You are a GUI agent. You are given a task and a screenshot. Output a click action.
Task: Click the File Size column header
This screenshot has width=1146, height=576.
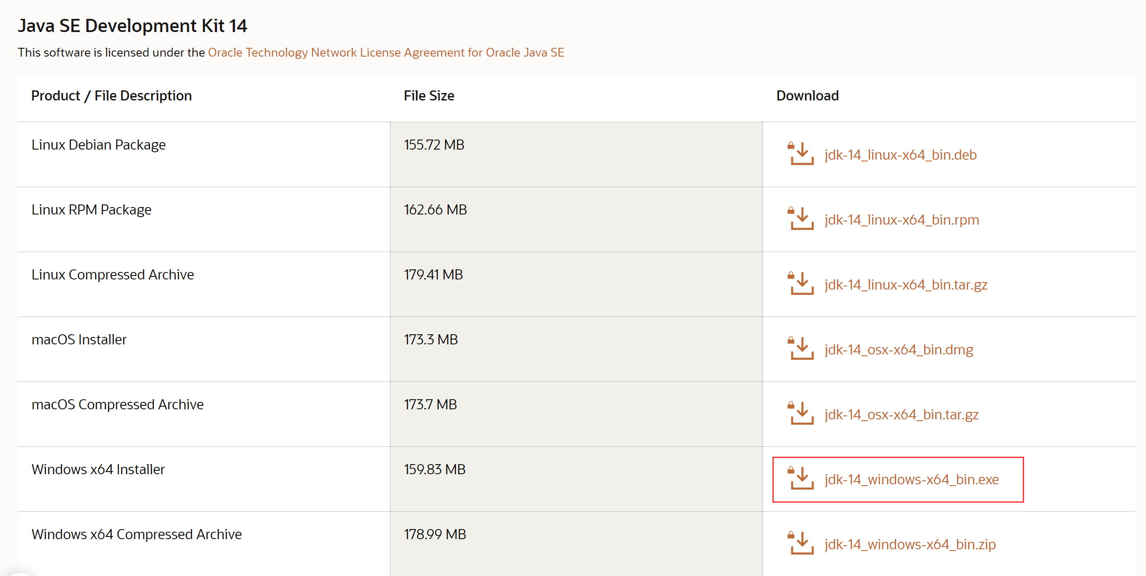428,96
